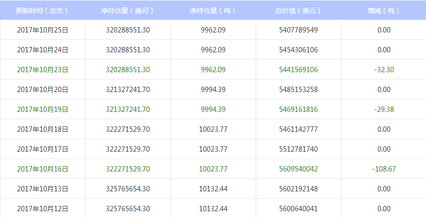
Task: Select green date cell 2017年10月16日
Action: click(43, 169)
